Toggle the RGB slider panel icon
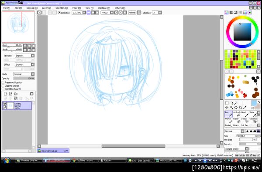 tap(231, 13)
